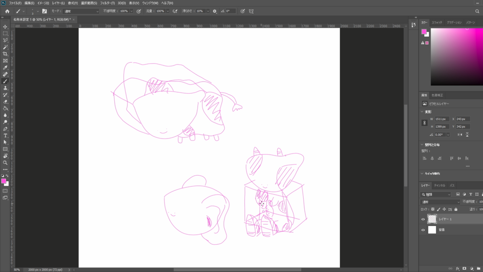Screen dimensions: 483x272
Task: Select the Crop tool
Action: (5, 54)
